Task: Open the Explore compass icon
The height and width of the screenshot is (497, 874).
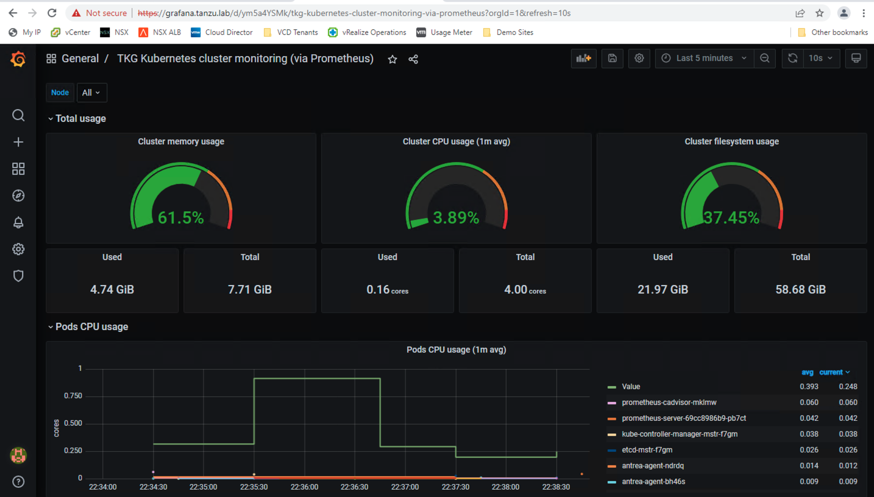Action: [x=18, y=196]
